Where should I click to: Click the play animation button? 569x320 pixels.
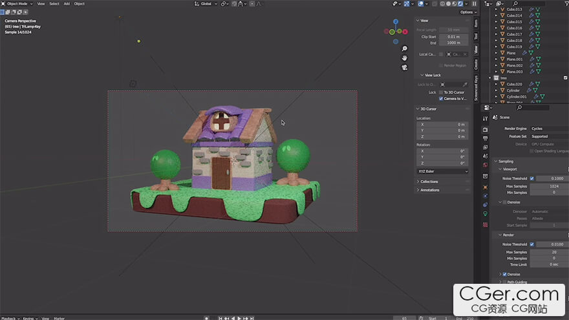coord(239,318)
